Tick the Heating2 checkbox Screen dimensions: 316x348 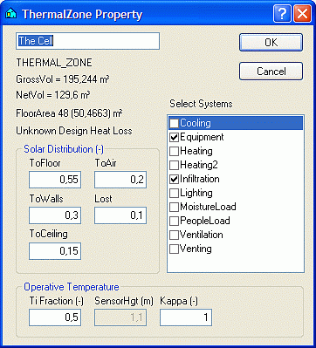pyautogui.click(x=174, y=165)
